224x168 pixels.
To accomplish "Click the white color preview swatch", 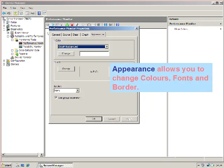I will click(x=94, y=54).
